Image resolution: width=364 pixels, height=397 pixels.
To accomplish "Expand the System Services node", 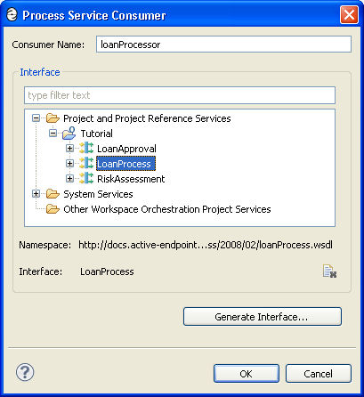I will [36, 194].
